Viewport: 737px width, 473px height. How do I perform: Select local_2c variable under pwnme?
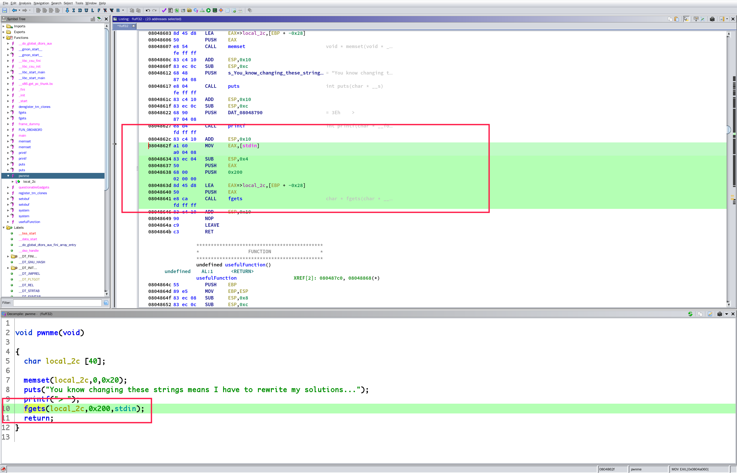pyautogui.click(x=29, y=182)
